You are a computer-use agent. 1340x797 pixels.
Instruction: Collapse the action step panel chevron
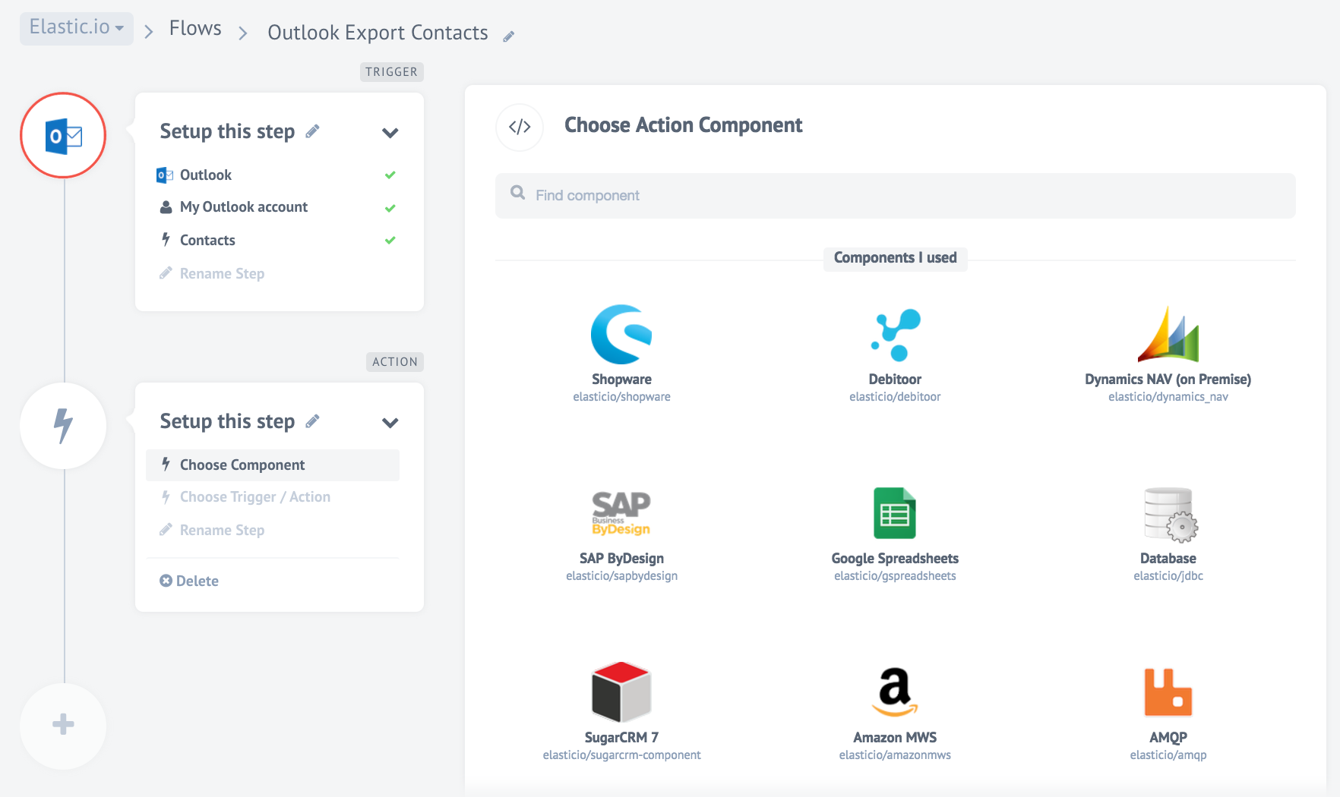390,423
